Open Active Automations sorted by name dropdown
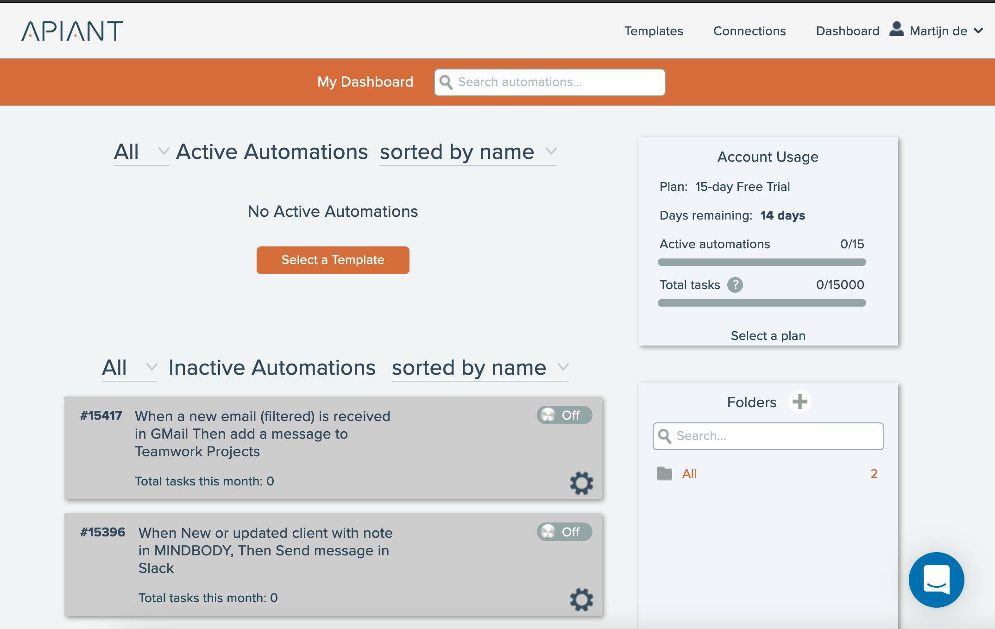This screenshot has height=629, width=995. pyautogui.click(x=468, y=152)
